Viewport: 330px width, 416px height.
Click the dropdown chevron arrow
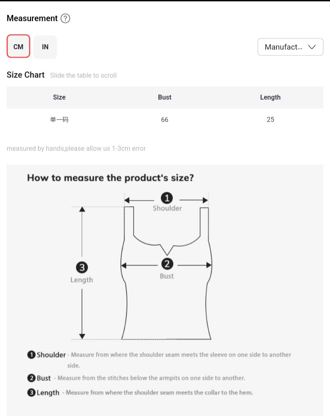tap(312, 47)
